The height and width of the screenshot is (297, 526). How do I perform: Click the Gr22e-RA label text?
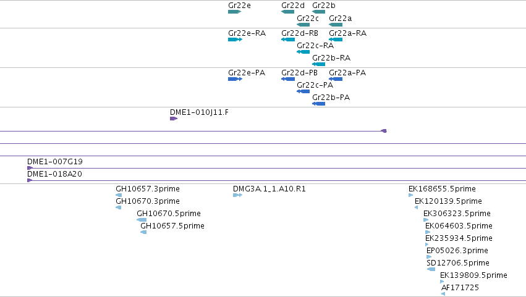click(x=247, y=33)
